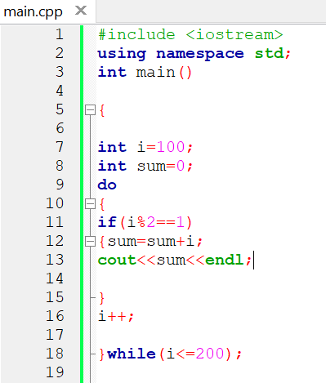Click line number 13 in the margin

click(55, 260)
